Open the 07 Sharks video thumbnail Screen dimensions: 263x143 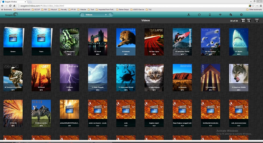click(239, 41)
